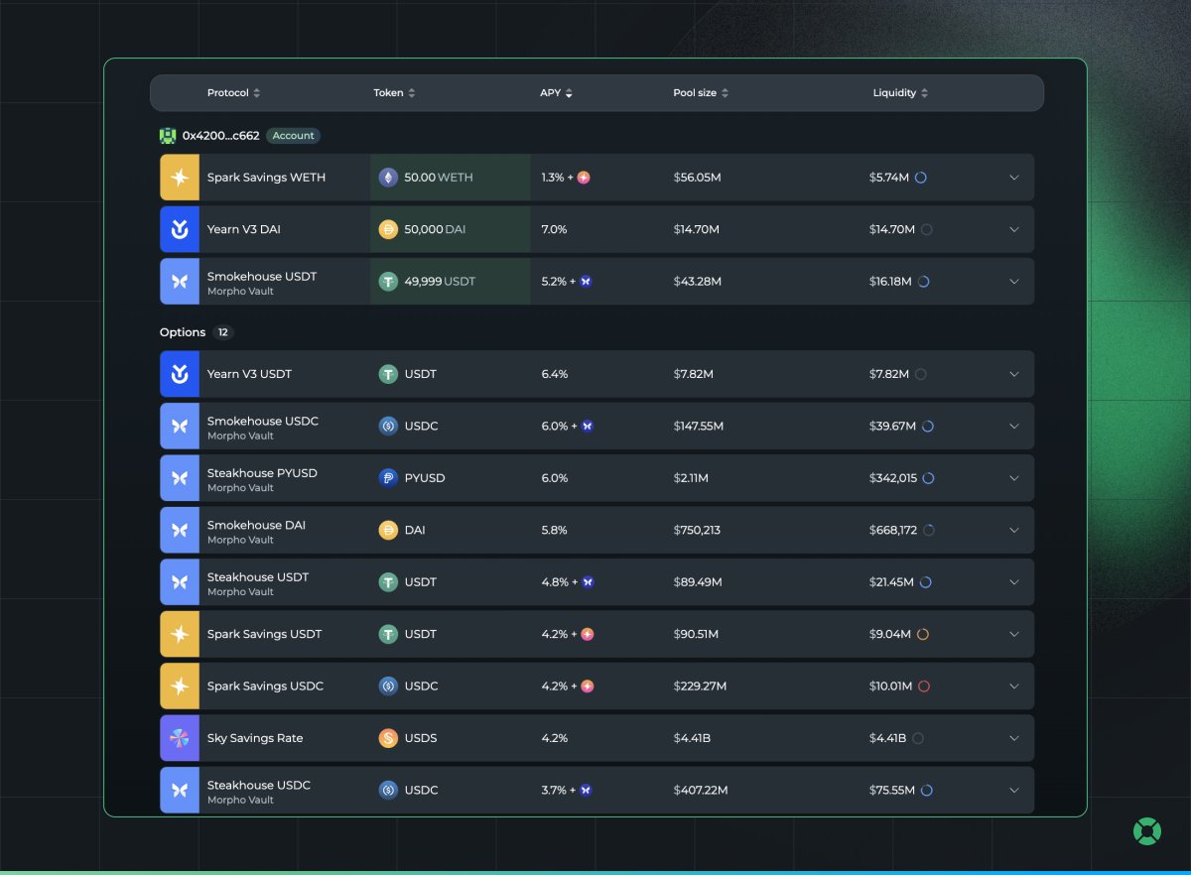
Task: Click the Yearn V3 DAI protocol logo
Action: click(x=180, y=229)
